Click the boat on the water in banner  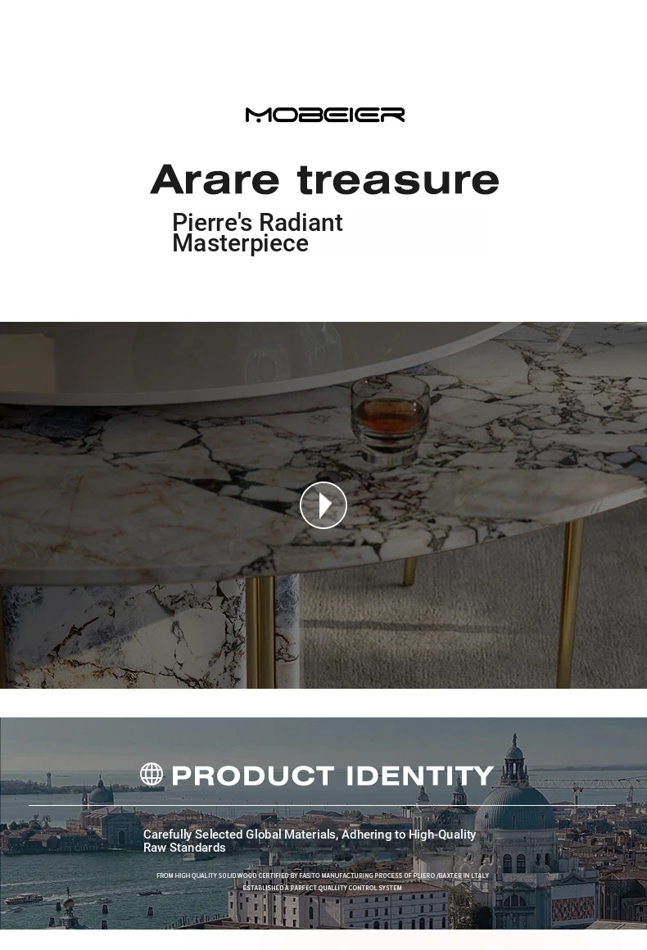[x=23, y=899]
